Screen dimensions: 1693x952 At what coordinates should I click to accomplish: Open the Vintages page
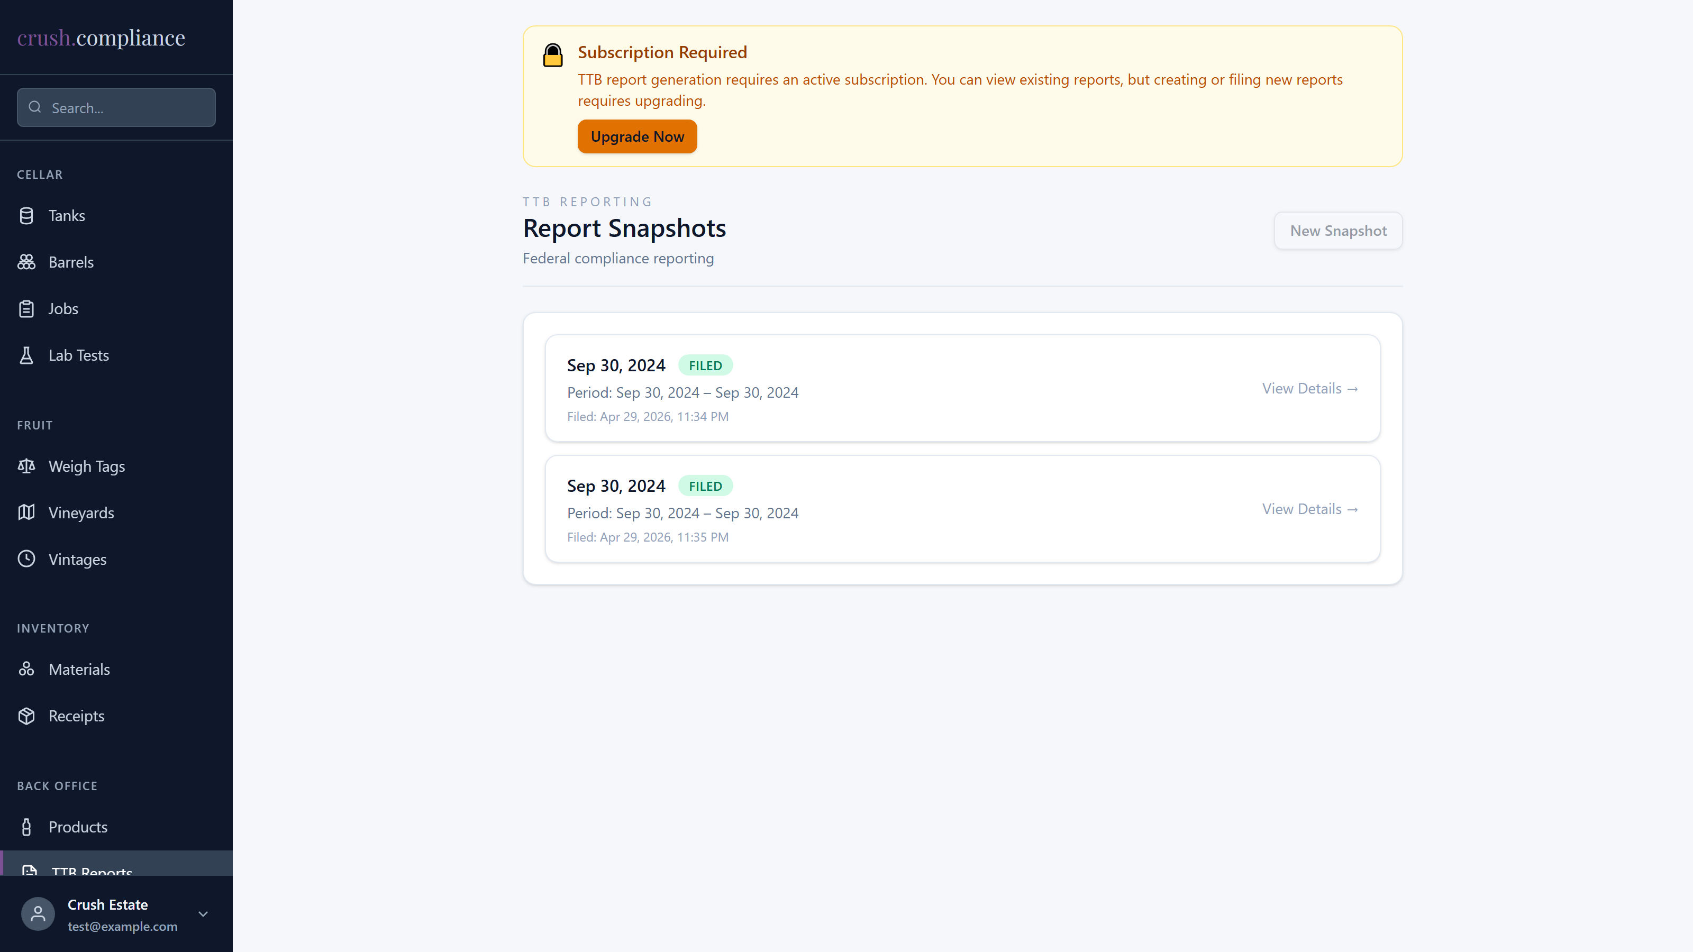[x=116, y=559]
